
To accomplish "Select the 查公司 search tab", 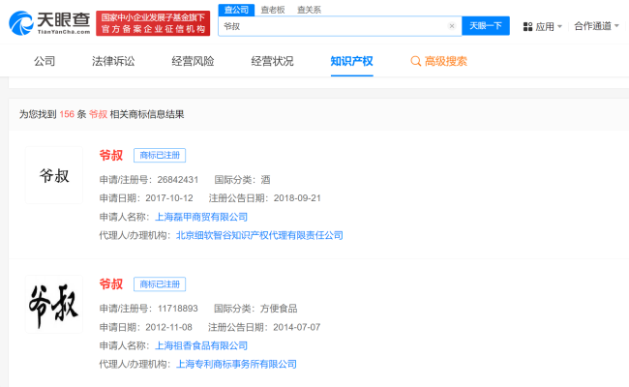I will [x=236, y=9].
